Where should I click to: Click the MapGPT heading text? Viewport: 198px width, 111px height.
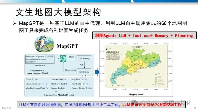pos(67,46)
